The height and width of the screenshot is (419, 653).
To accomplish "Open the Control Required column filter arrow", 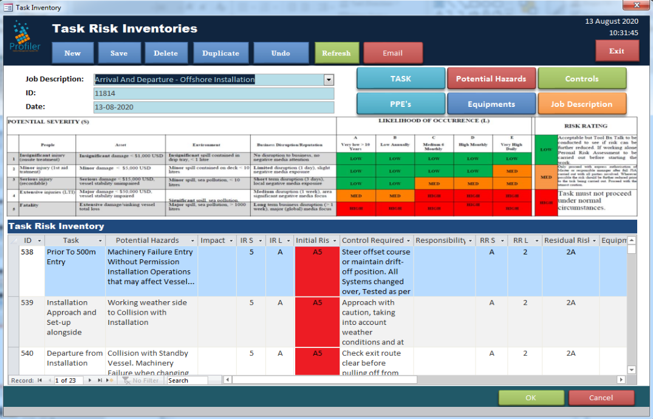I will click(408, 241).
